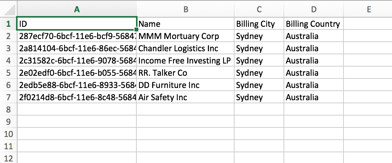Select column E header
The image size is (392, 163).
point(368,10)
